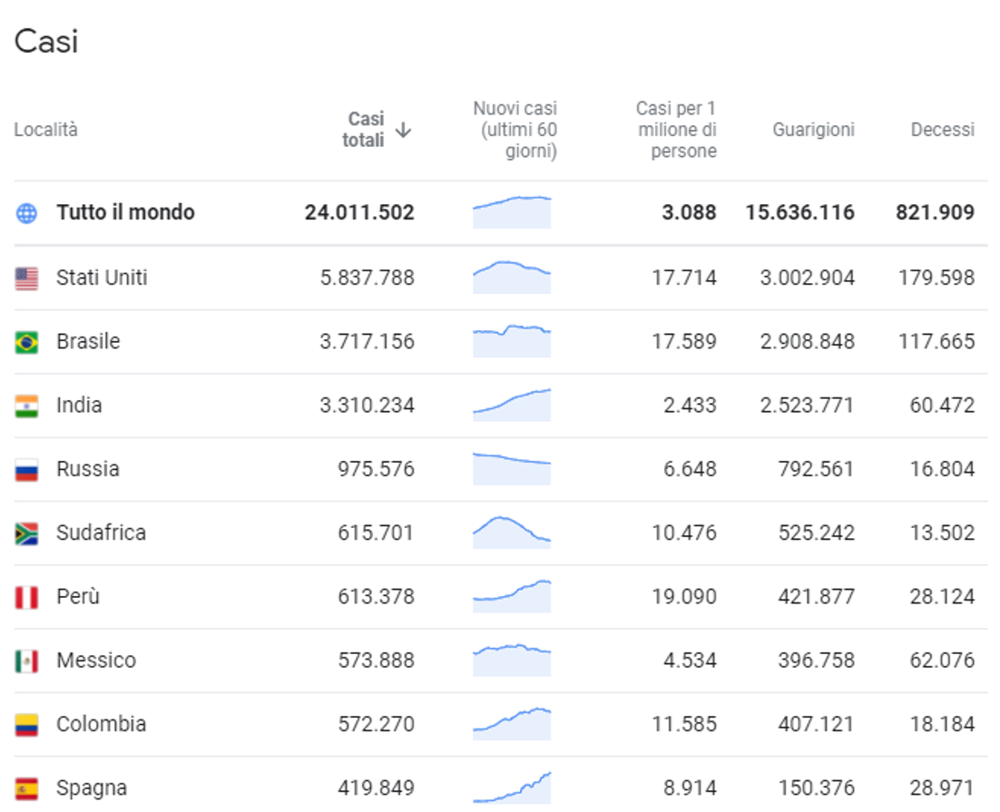1000x812 pixels.
Task: Click the India flag icon
Action: click(26, 406)
